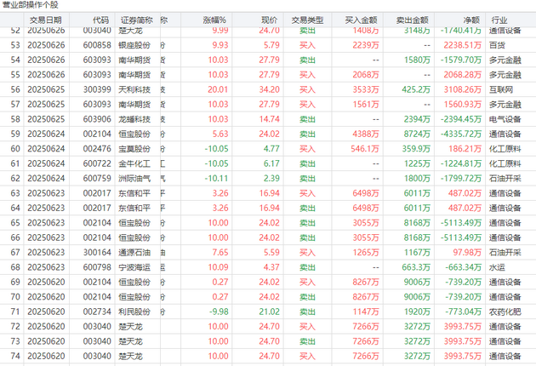This screenshot has height=366, width=536.
Task: Click the 买入金额 column header
Action: coord(361,20)
